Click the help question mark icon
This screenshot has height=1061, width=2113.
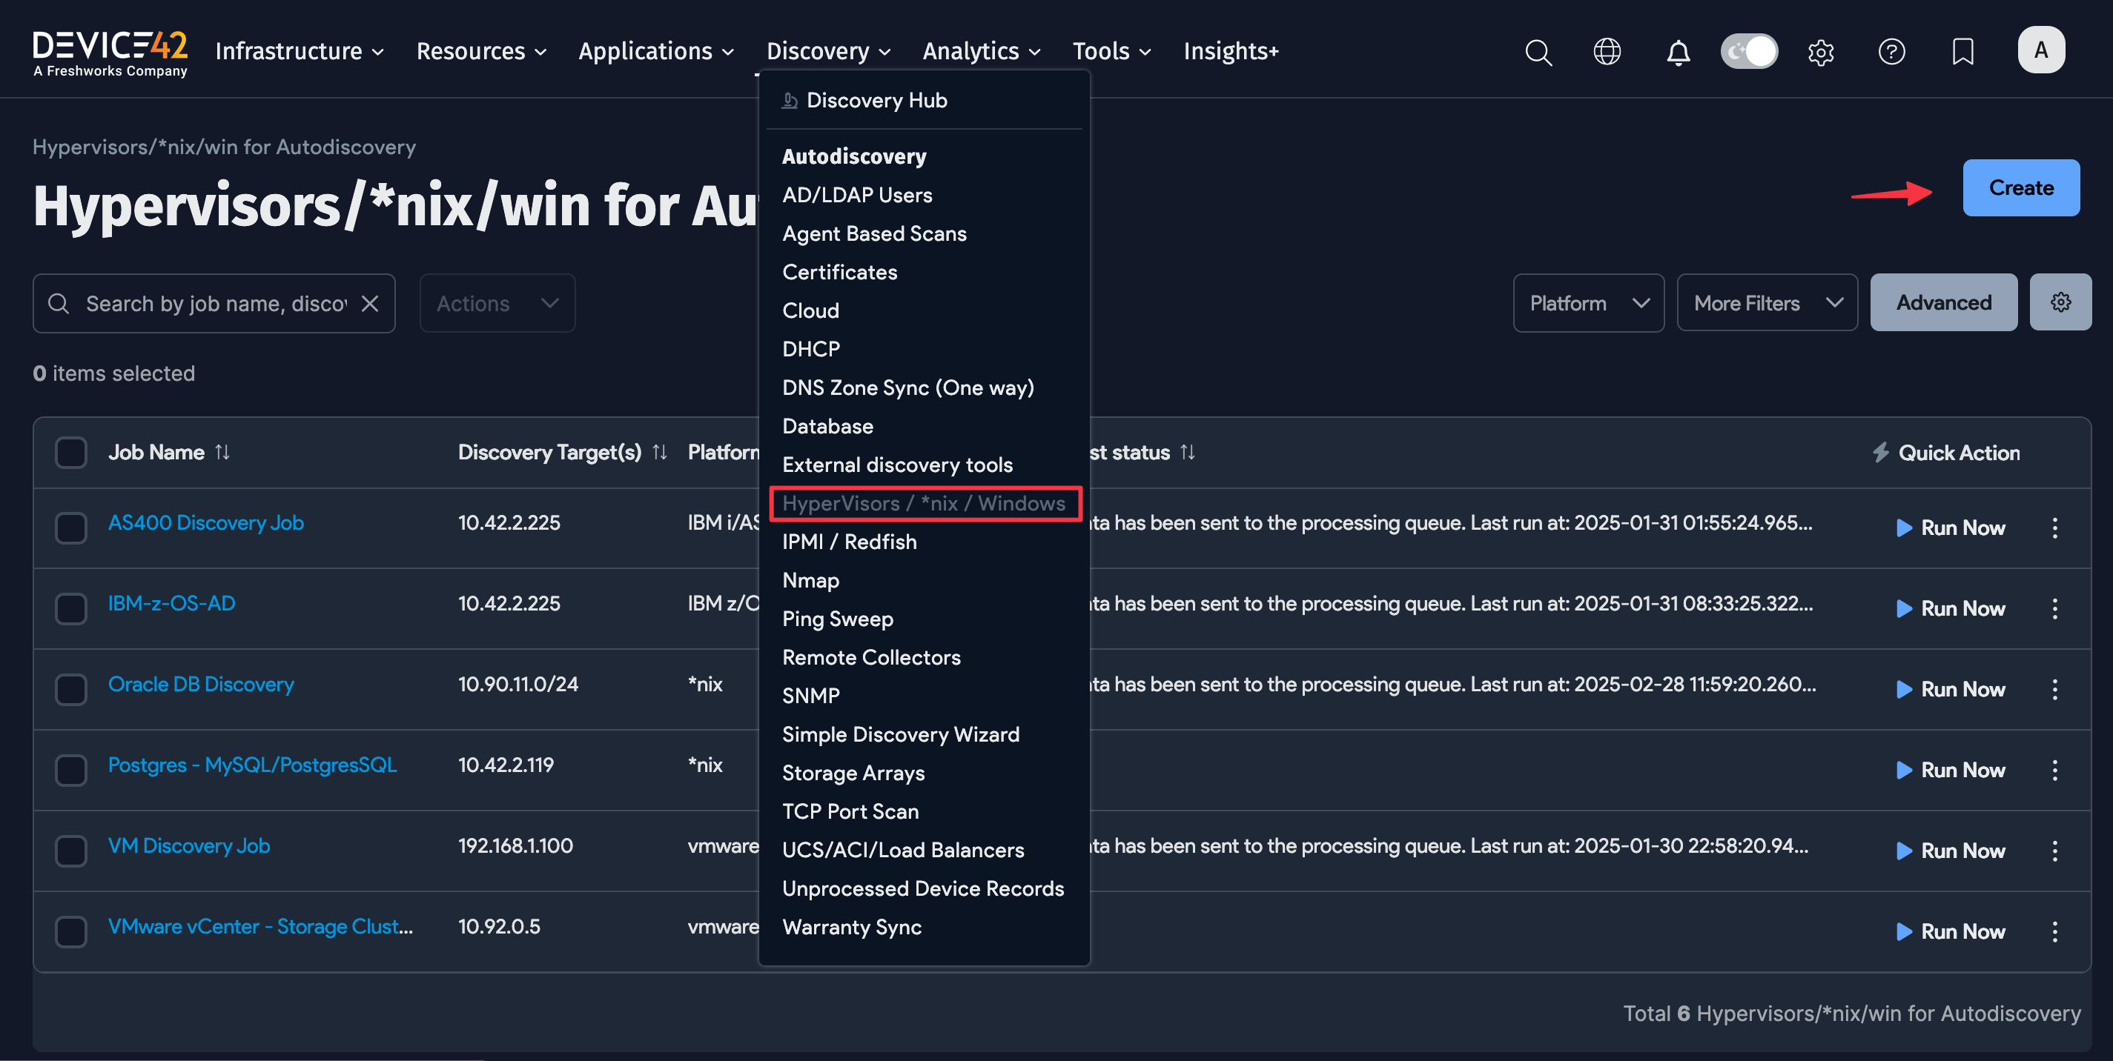coord(1891,51)
